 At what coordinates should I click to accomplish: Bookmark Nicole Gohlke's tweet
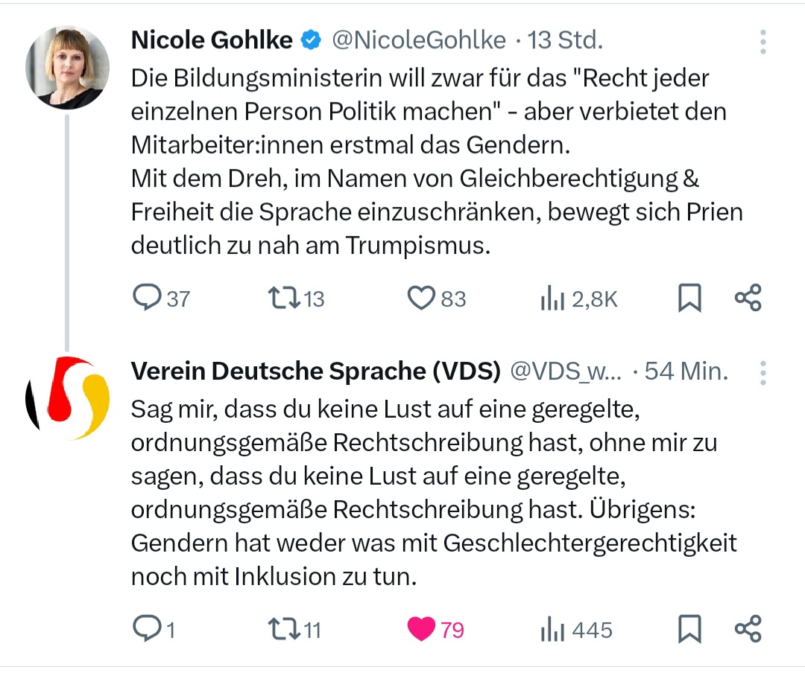click(689, 299)
